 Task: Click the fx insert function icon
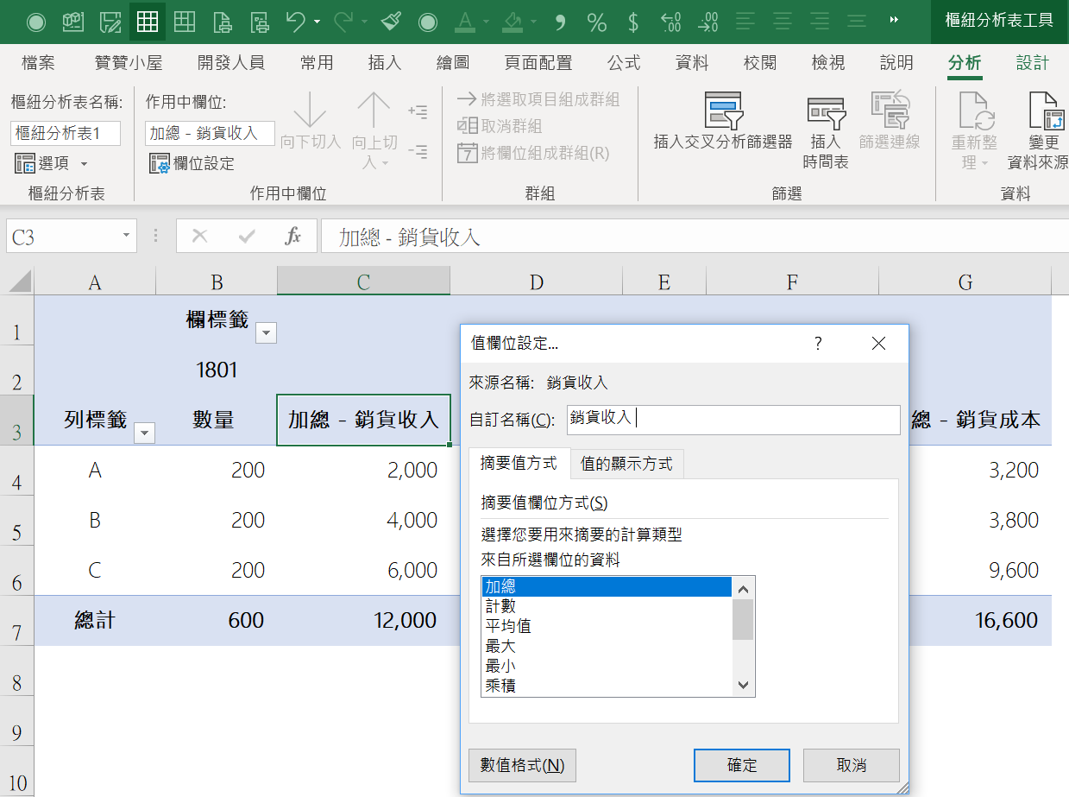pyautogui.click(x=293, y=237)
